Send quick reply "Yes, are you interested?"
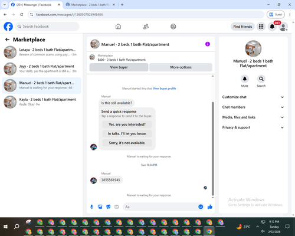 click(x=127, y=124)
